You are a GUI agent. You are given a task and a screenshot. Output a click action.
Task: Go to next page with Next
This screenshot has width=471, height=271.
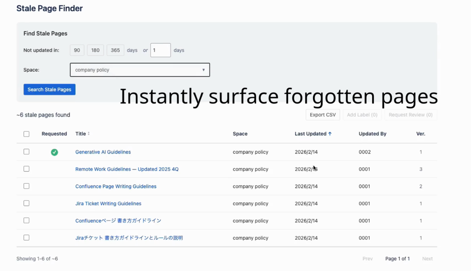pos(428,258)
